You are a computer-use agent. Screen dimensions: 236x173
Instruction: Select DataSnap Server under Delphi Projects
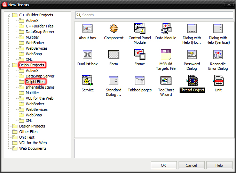tap(40, 76)
